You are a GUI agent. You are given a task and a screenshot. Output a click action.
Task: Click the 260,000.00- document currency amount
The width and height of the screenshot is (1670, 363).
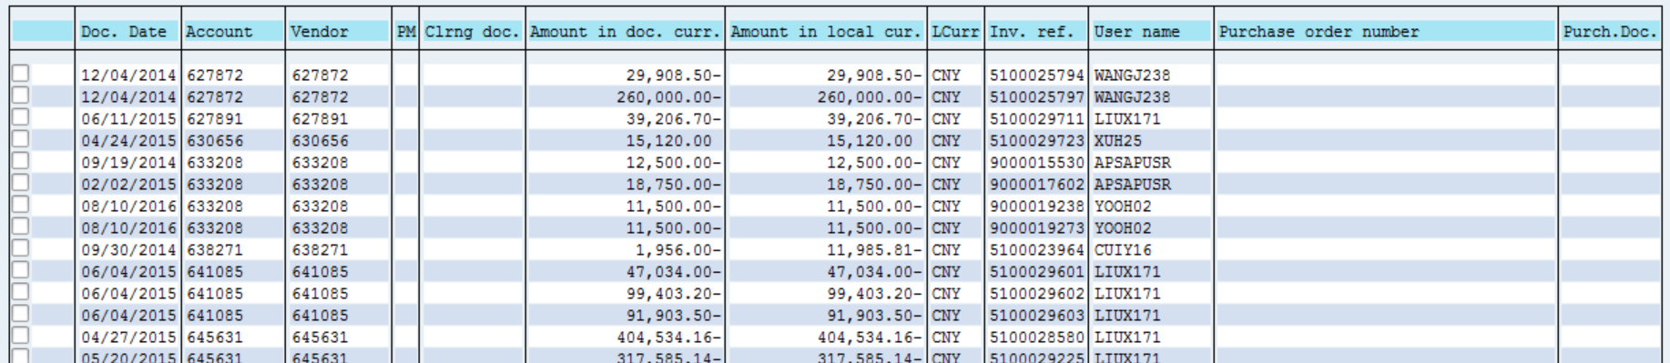[669, 97]
